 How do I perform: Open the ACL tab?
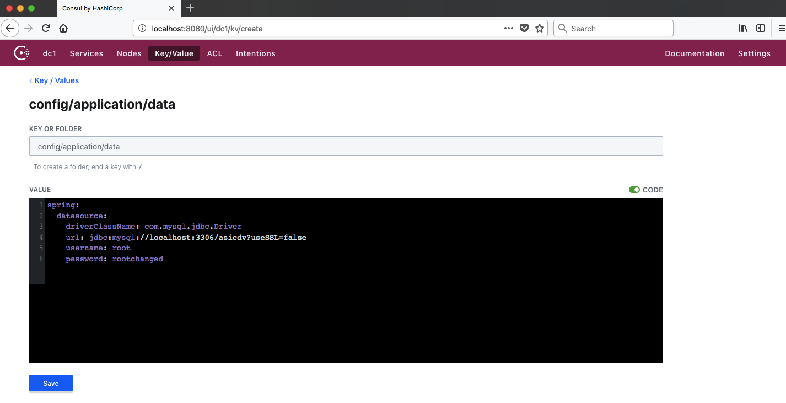pos(214,53)
